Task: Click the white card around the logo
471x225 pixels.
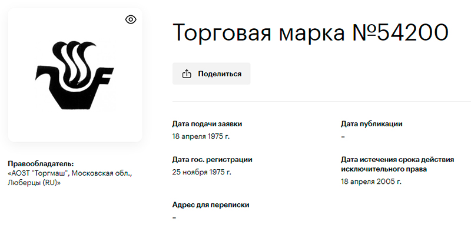Action: click(75, 75)
